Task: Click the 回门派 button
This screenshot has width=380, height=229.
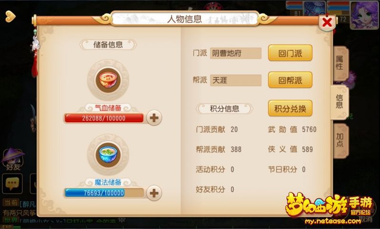Action: (x=290, y=53)
